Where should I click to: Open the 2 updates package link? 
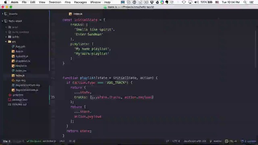[248, 141]
